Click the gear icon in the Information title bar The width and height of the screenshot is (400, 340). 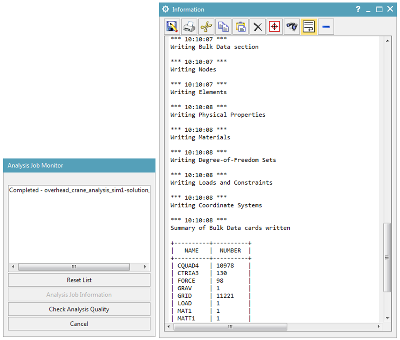point(165,9)
